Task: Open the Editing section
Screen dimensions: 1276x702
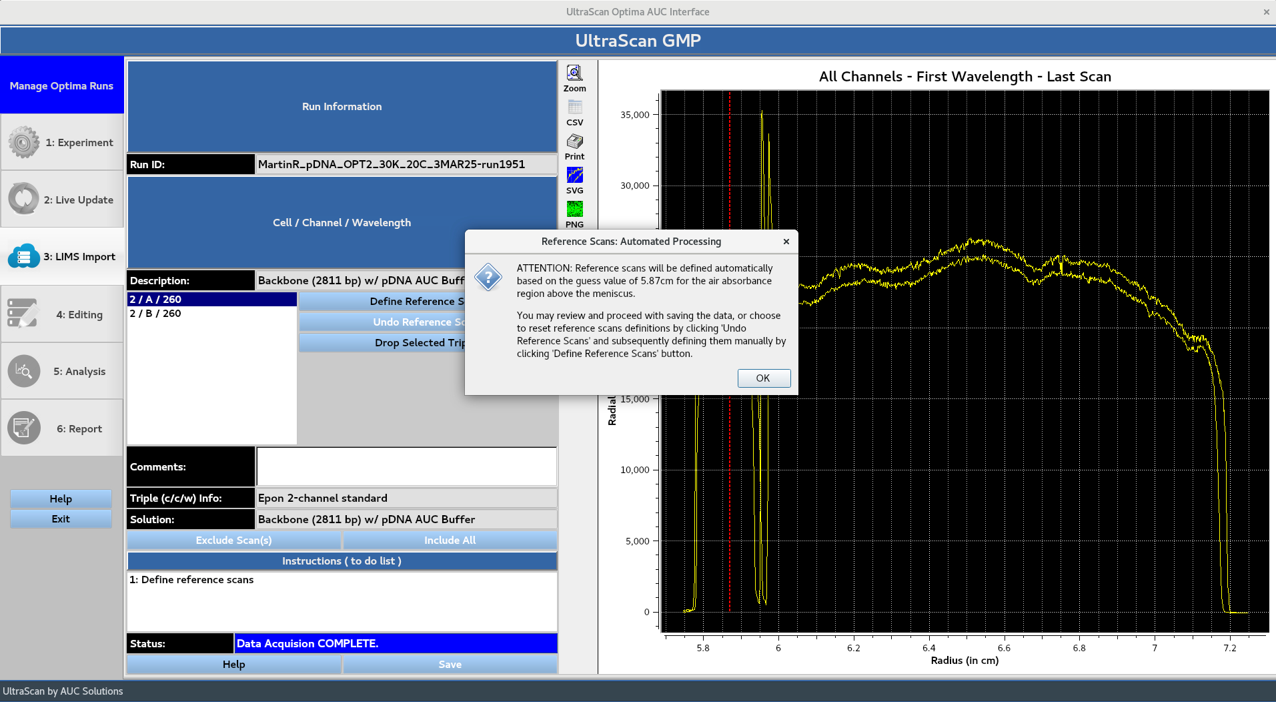Action: pyautogui.click(x=62, y=314)
